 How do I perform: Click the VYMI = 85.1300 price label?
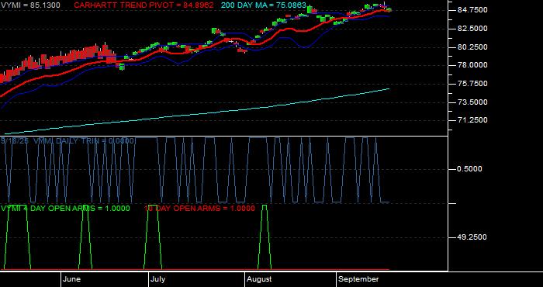[29, 5]
